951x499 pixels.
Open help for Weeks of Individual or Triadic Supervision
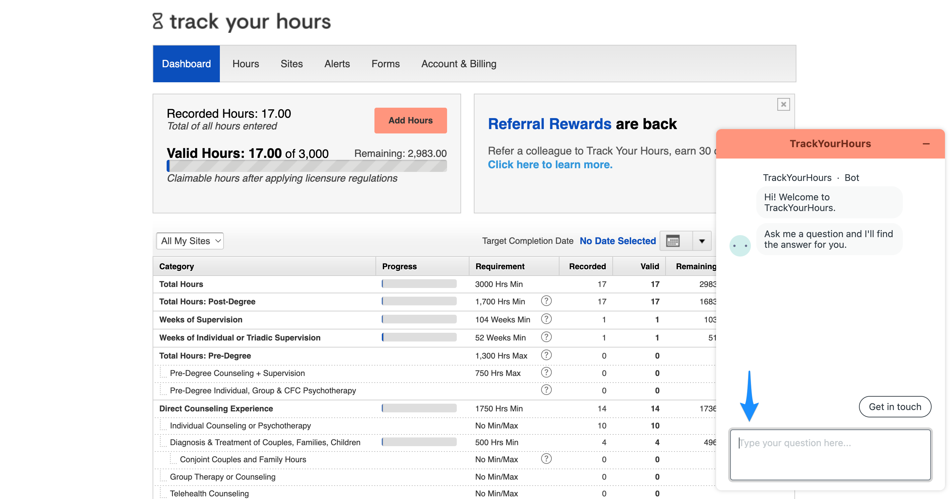(x=546, y=337)
